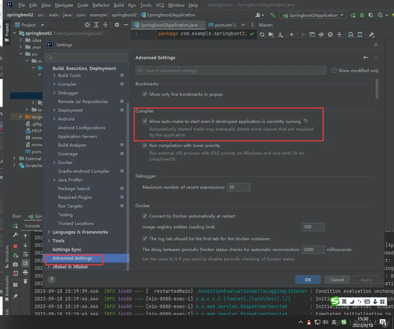This screenshot has height=329, width=394.
Task: Click the Maven Download Sources icon
Action: [281, 34]
